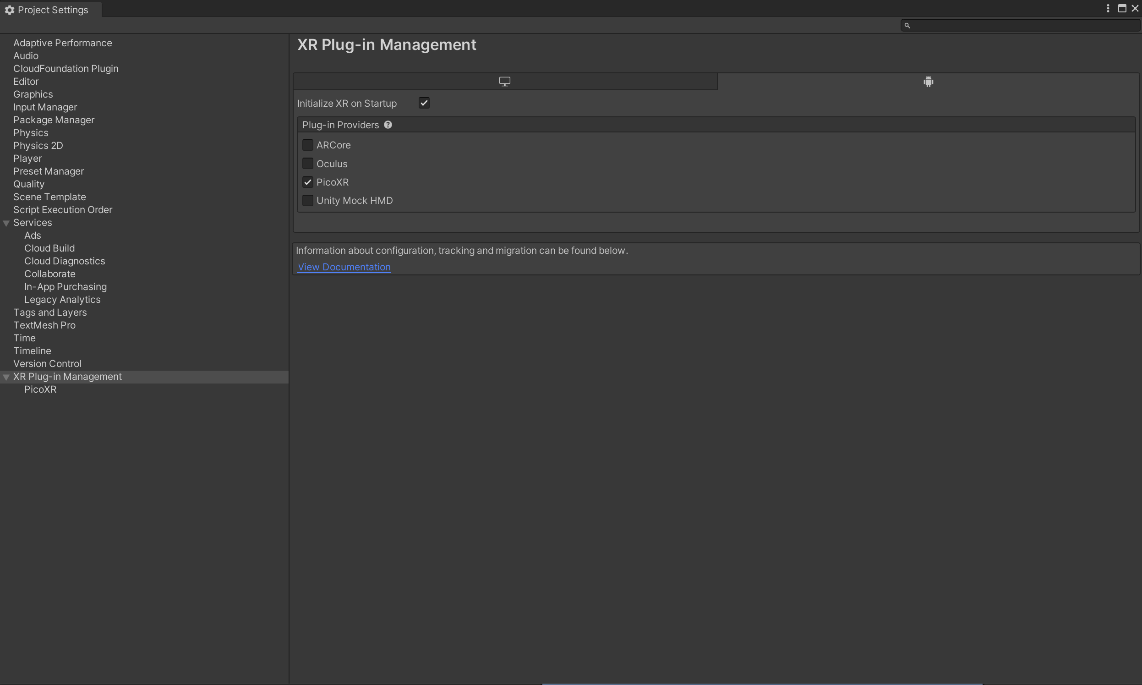This screenshot has height=685, width=1142.
Task: Switch to the desktop platform tab
Action: click(504, 82)
